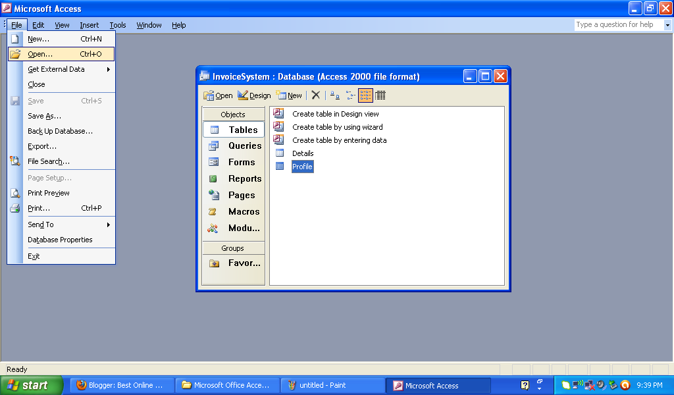Image resolution: width=674 pixels, height=395 pixels.
Task: Click the Details table icon
Action: click(279, 153)
